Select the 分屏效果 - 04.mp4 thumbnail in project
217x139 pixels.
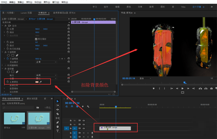coord(39,119)
